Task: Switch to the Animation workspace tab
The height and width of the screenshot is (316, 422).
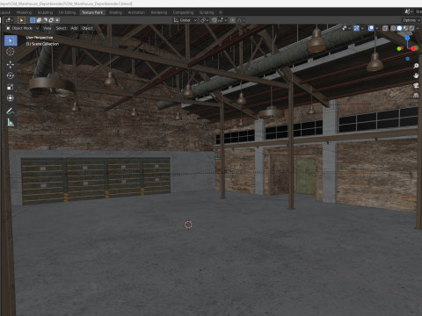Action: [136, 12]
